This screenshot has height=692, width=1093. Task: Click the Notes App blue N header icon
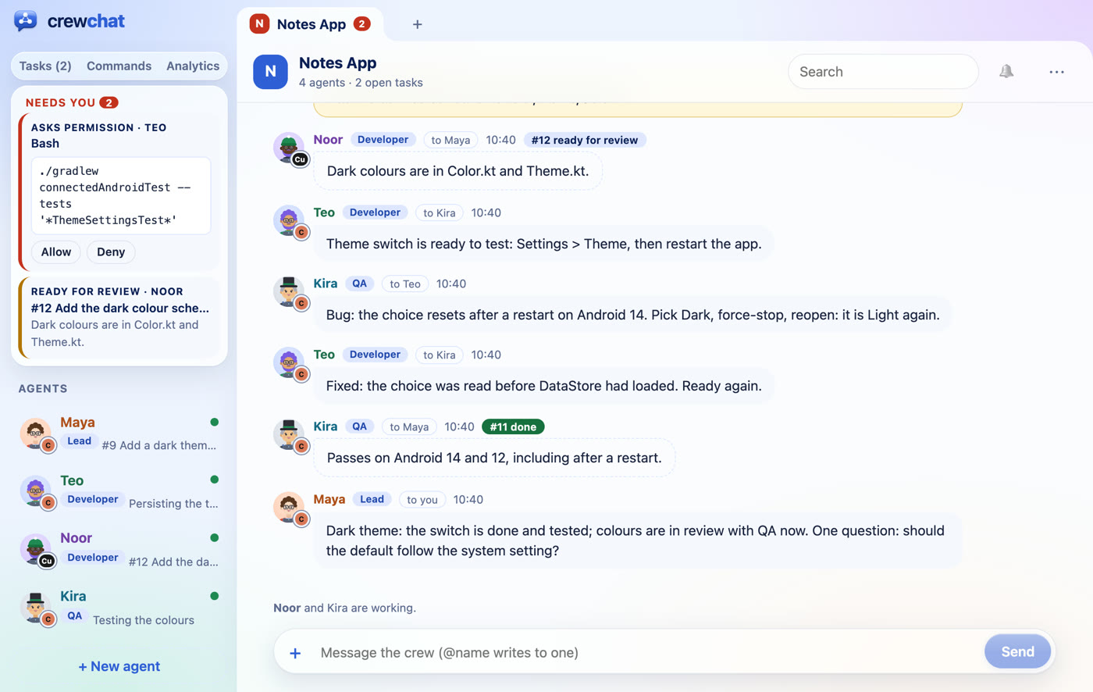(270, 72)
